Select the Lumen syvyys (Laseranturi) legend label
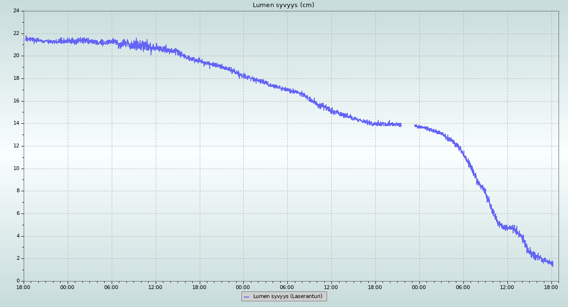This screenshot has width=568, height=307. (287, 297)
